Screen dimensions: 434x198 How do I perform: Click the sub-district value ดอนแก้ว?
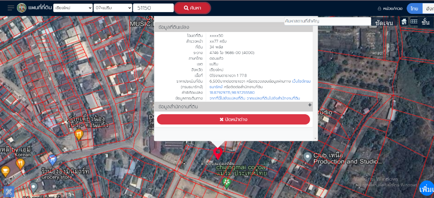[x=217, y=58]
